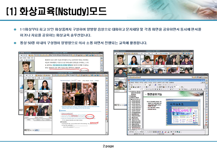This screenshot has height=150, width=217.
Task: Click the Prev link on the lesson page
Action: [84, 80]
